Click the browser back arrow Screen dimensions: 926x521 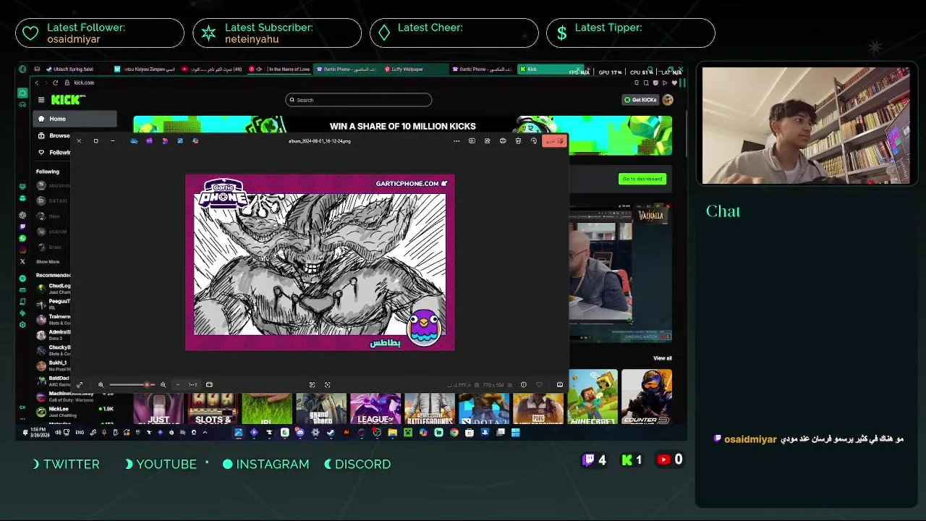pyautogui.click(x=37, y=82)
